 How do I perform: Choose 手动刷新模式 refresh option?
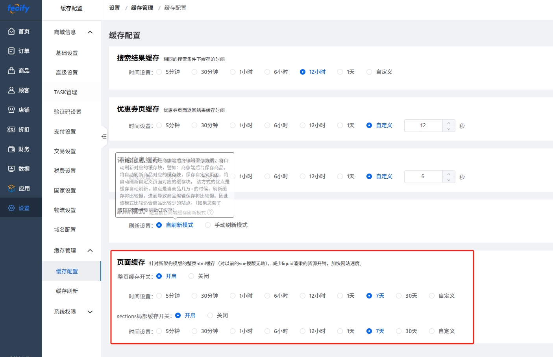click(x=208, y=225)
